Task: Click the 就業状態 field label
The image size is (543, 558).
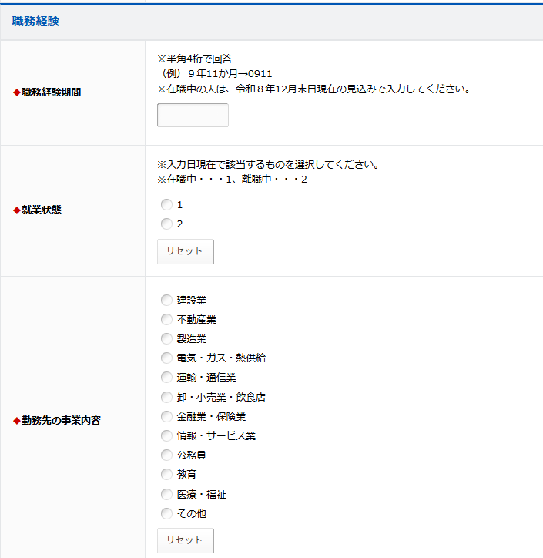Action: pyautogui.click(x=42, y=210)
